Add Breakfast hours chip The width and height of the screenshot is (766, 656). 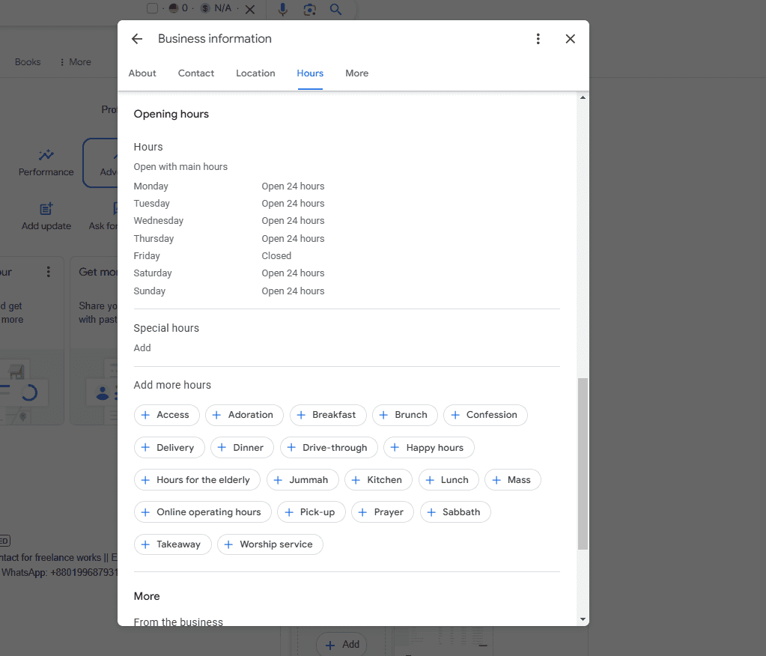[x=328, y=415]
